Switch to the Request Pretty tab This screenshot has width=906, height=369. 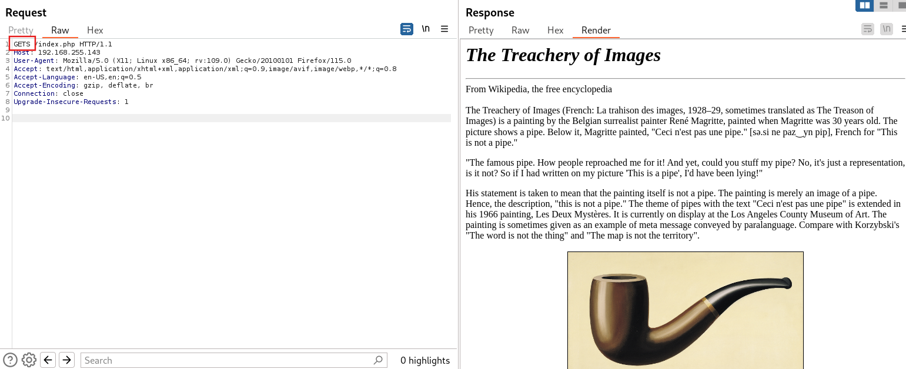(x=21, y=30)
